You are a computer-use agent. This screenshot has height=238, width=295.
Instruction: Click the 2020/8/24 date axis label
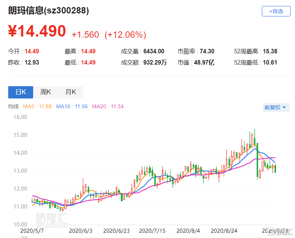(x=224, y=231)
